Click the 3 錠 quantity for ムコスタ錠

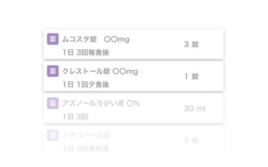point(191,44)
